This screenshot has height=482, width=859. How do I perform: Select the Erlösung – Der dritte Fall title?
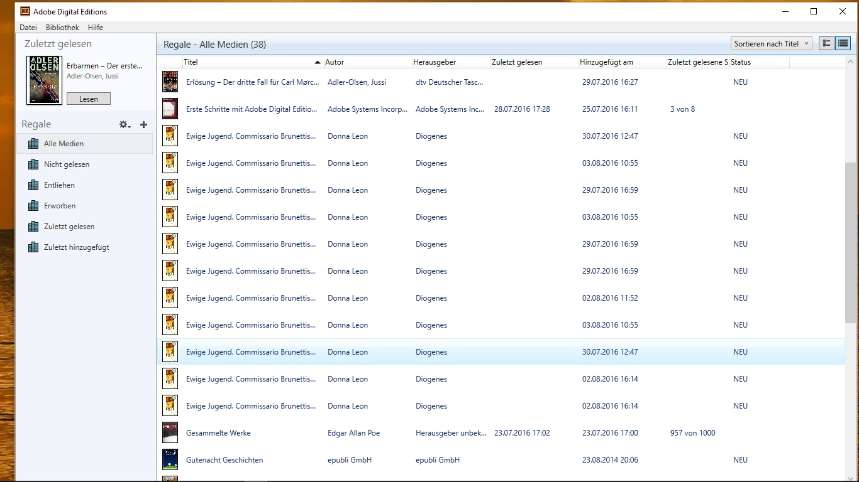252,82
